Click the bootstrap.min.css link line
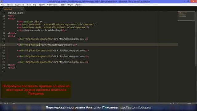 [x=57, y=25]
